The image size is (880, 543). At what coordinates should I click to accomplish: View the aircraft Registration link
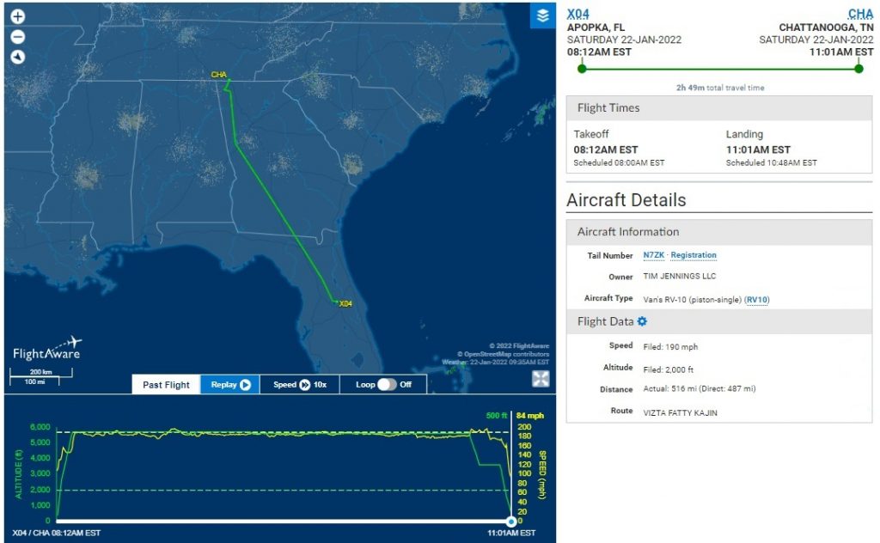pyautogui.click(x=694, y=255)
